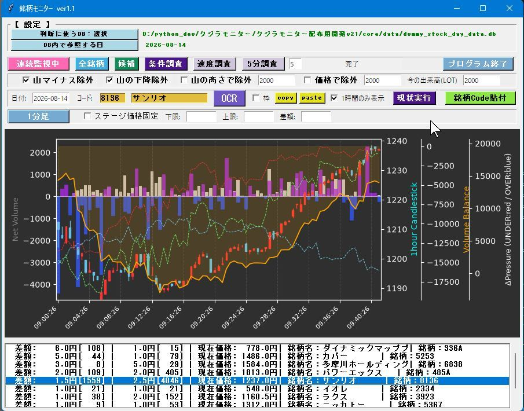The width and height of the screenshot is (524, 411).
Task: Select list row for パワーエックス 485A
Action: [257, 372]
